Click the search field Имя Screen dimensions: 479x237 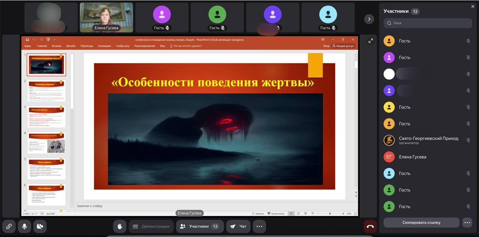[428, 23]
